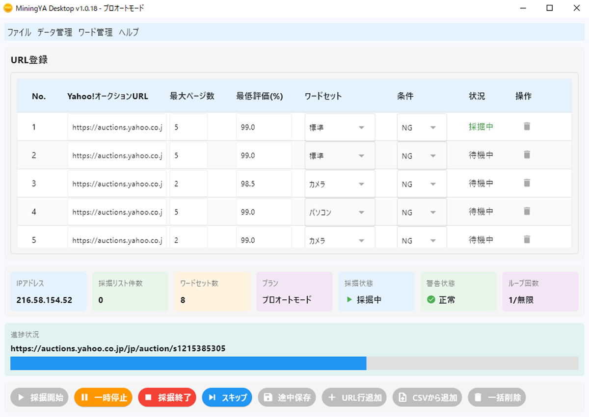
Task: Open the ワードセット dropdown in row 1
Action: coord(340,128)
